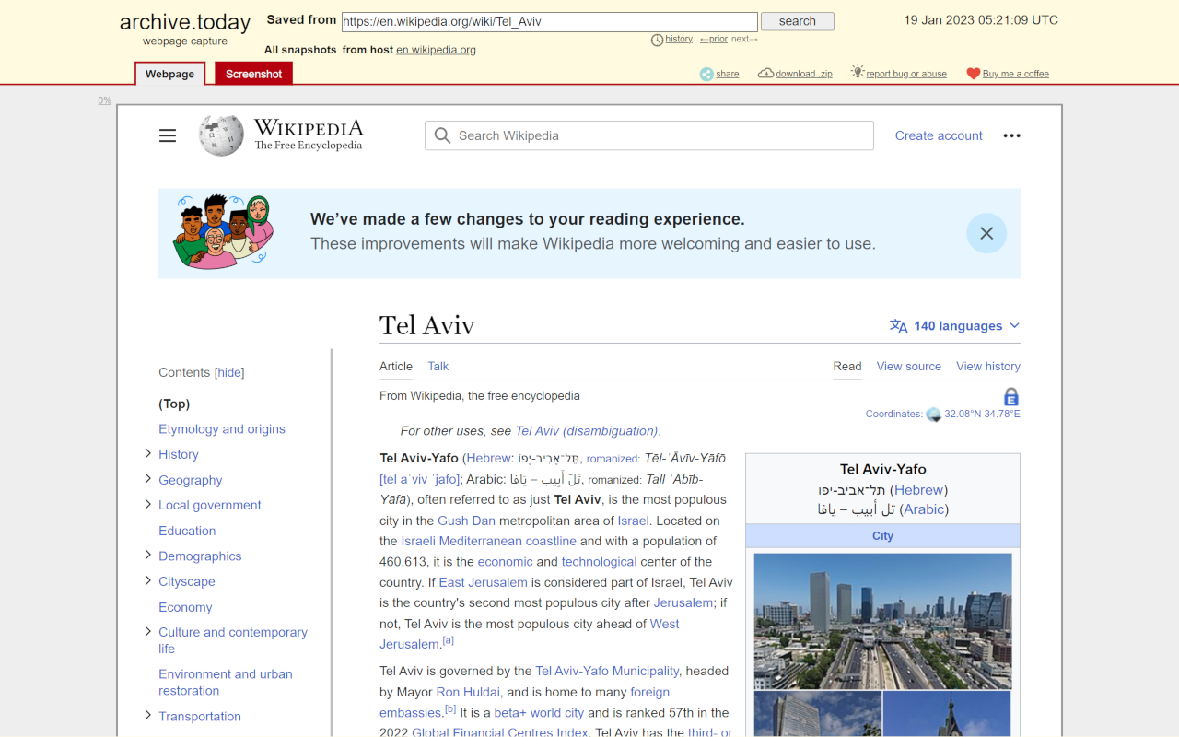Expand the Transportation contents section
The height and width of the screenshot is (737, 1179).
coord(147,715)
